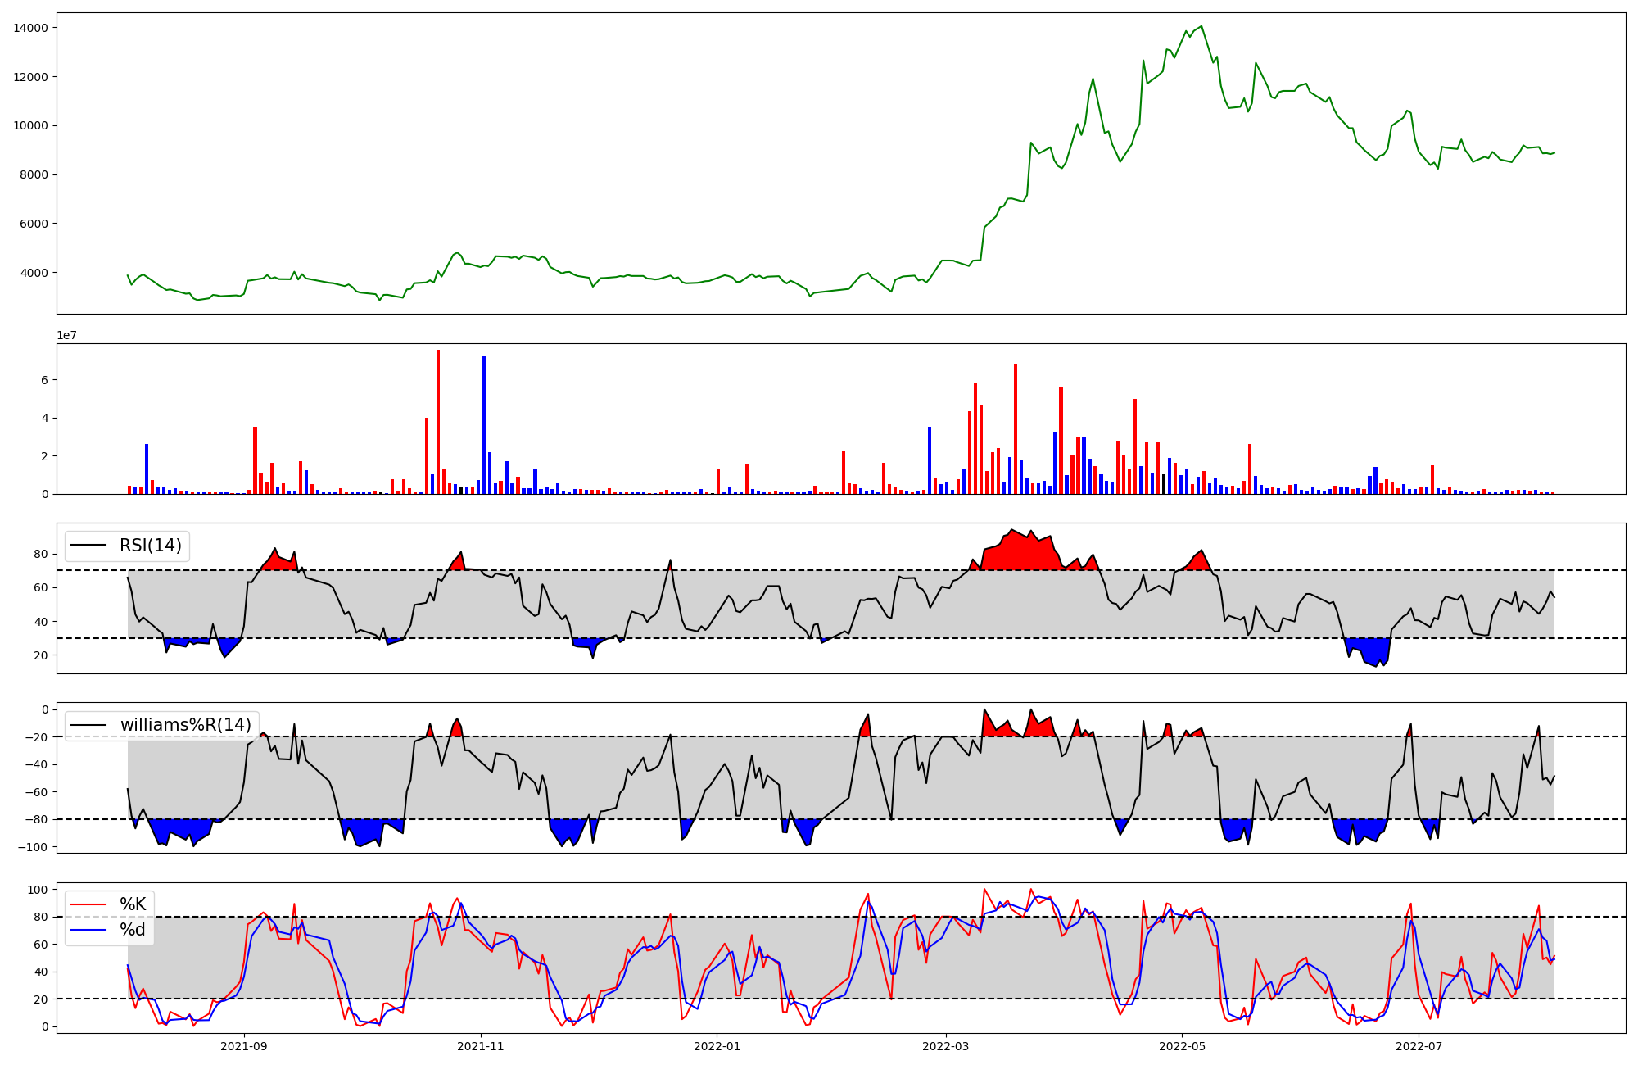Click the tallest red volume bar
This screenshot has height=1065, width=1638.
(438, 422)
